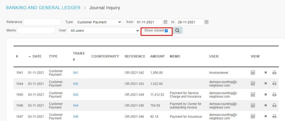Open the All users dropdown
The width and height of the screenshot is (285, 121).
coord(104,31)
